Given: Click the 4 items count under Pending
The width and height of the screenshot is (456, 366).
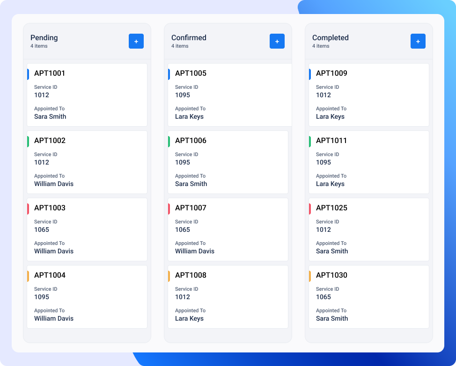Looking at the screenshot, I should [39, 46].
